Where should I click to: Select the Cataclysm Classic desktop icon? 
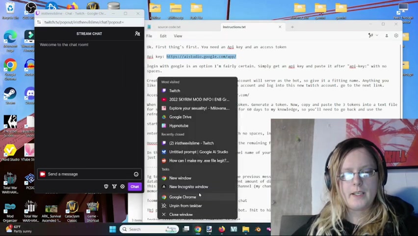click(72, 212)
